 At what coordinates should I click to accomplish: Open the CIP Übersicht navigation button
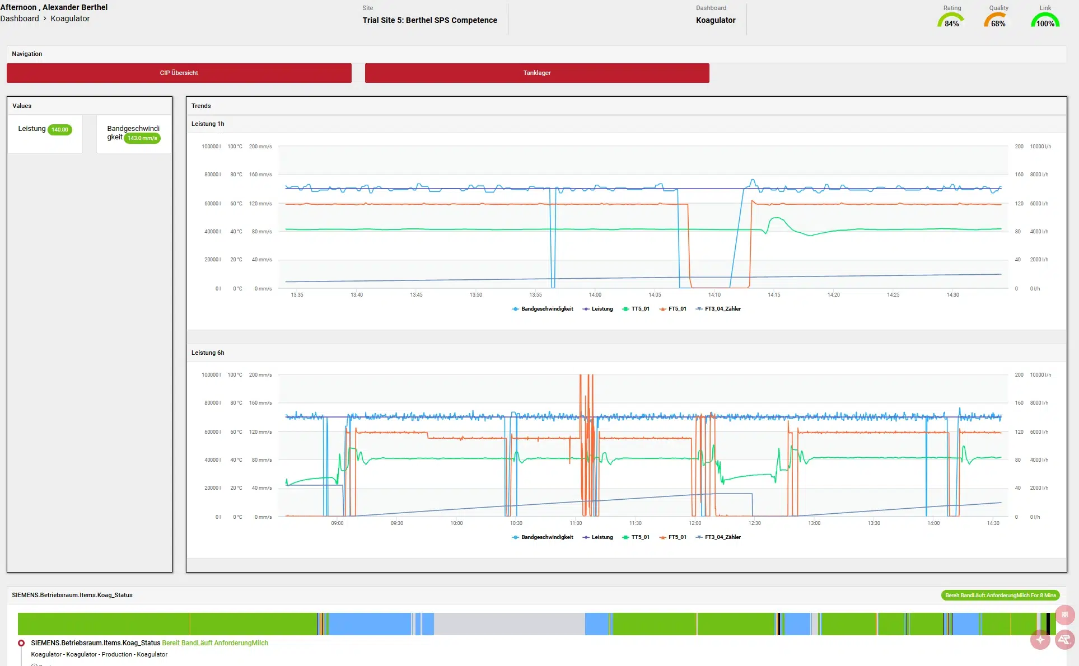pos(179,73)
